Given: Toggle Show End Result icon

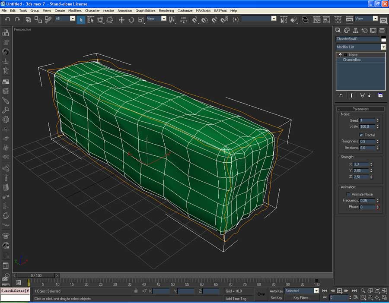Looking at the screenshot, I should (x=351, y=95).
